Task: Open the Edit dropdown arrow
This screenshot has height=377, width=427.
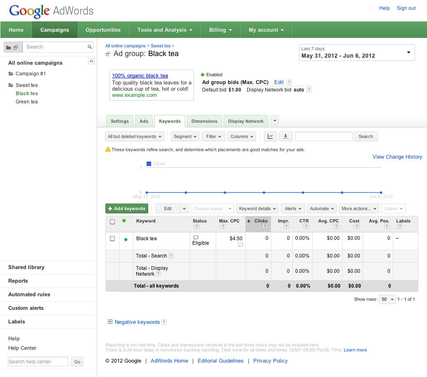Action: pyautogui.click(x=184, y=208)
